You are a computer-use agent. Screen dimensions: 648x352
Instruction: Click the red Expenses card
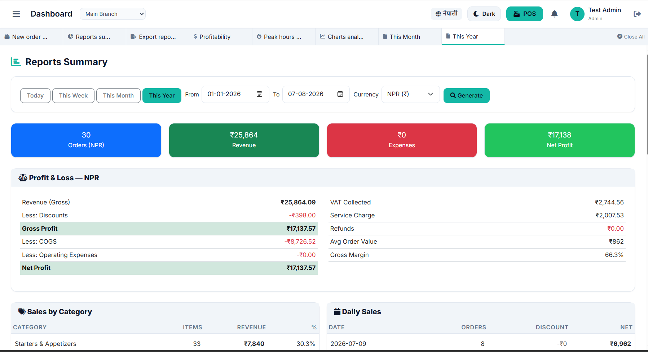click(x=402, y=140)
